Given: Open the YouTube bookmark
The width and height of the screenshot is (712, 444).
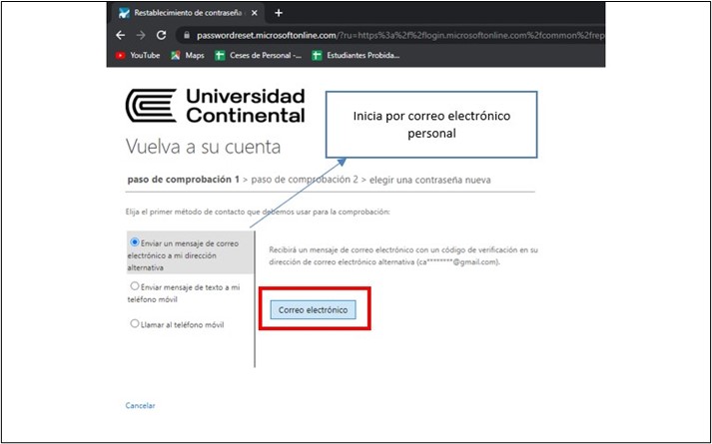Looking at the screenshot, I should pos(138,55).
